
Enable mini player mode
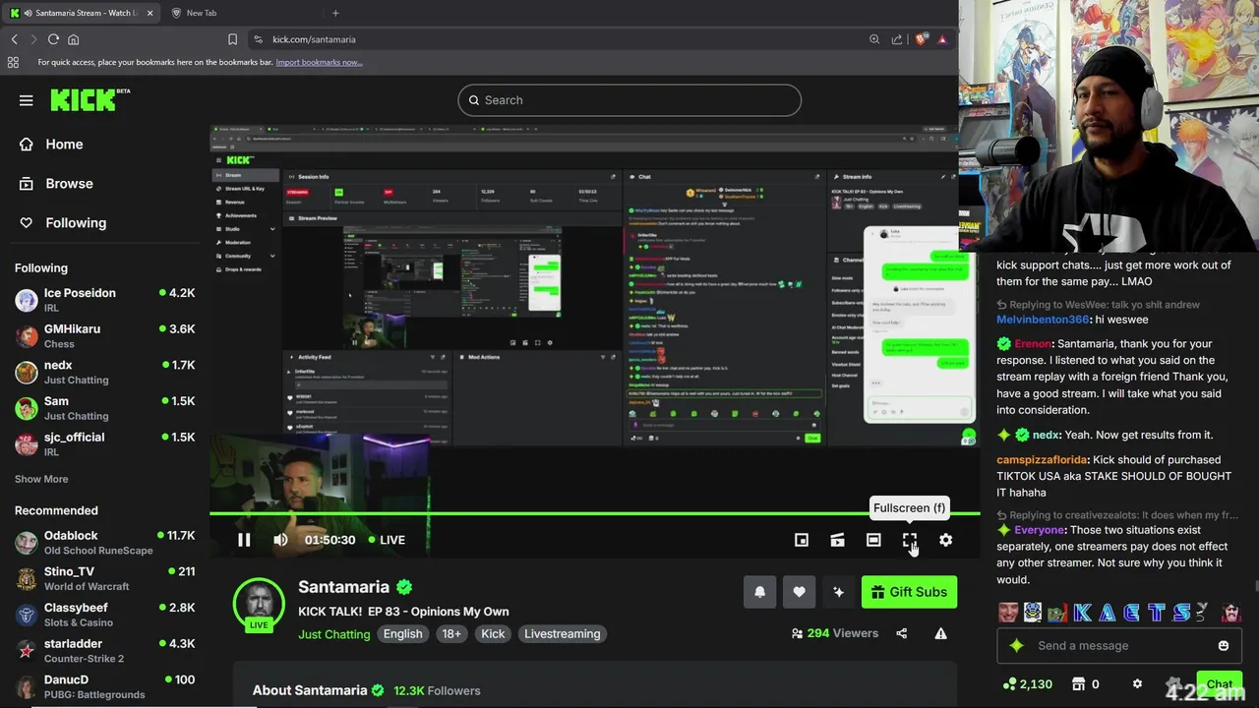pyautogui.click(x=802, y=540)
